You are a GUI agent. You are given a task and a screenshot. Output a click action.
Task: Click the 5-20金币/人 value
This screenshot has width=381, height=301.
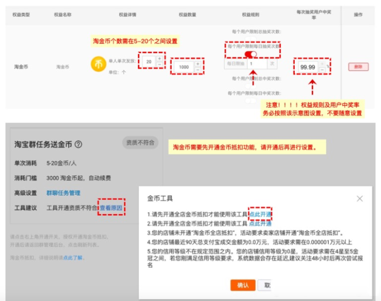(61, 163)
